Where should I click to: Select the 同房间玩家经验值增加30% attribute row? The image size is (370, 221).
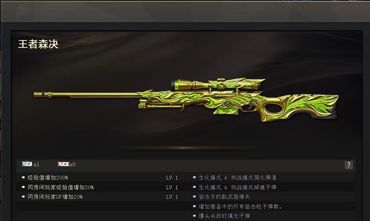click(x=101, y=187)
